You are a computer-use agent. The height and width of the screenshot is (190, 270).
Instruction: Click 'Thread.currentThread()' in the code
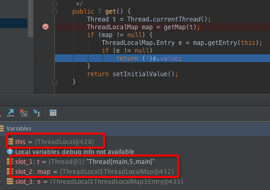click(167, 19)
